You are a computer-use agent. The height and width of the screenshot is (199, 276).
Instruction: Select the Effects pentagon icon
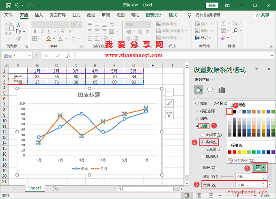pos(210,90)
